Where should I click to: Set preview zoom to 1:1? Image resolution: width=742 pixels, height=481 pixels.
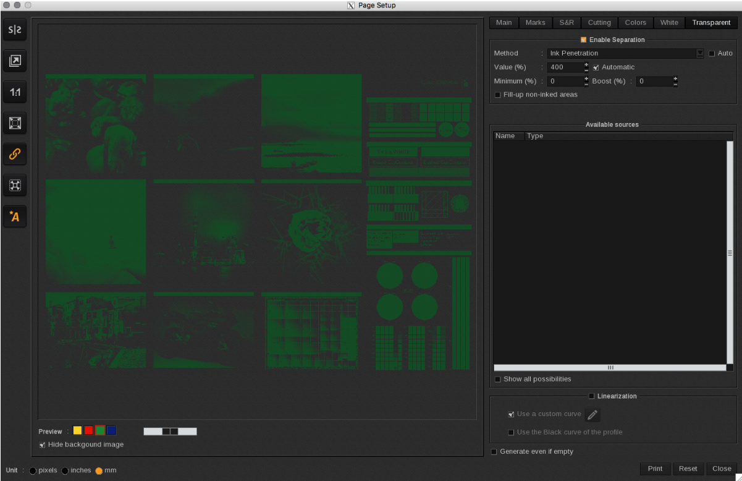15,92
